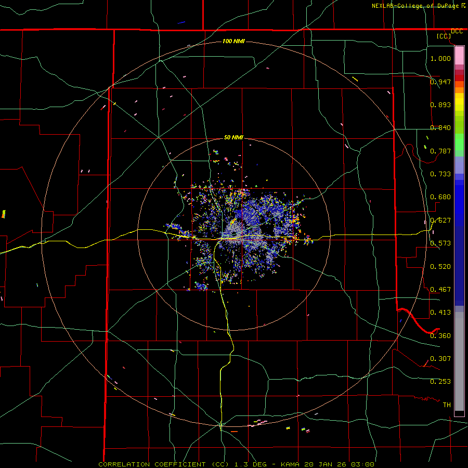
Task: Select the 0.360 legend value
Action: [x=440, y=336]
